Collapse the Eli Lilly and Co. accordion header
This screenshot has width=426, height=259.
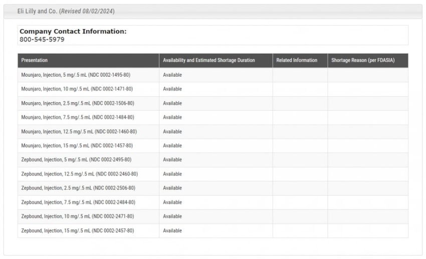tap(212, 12)
